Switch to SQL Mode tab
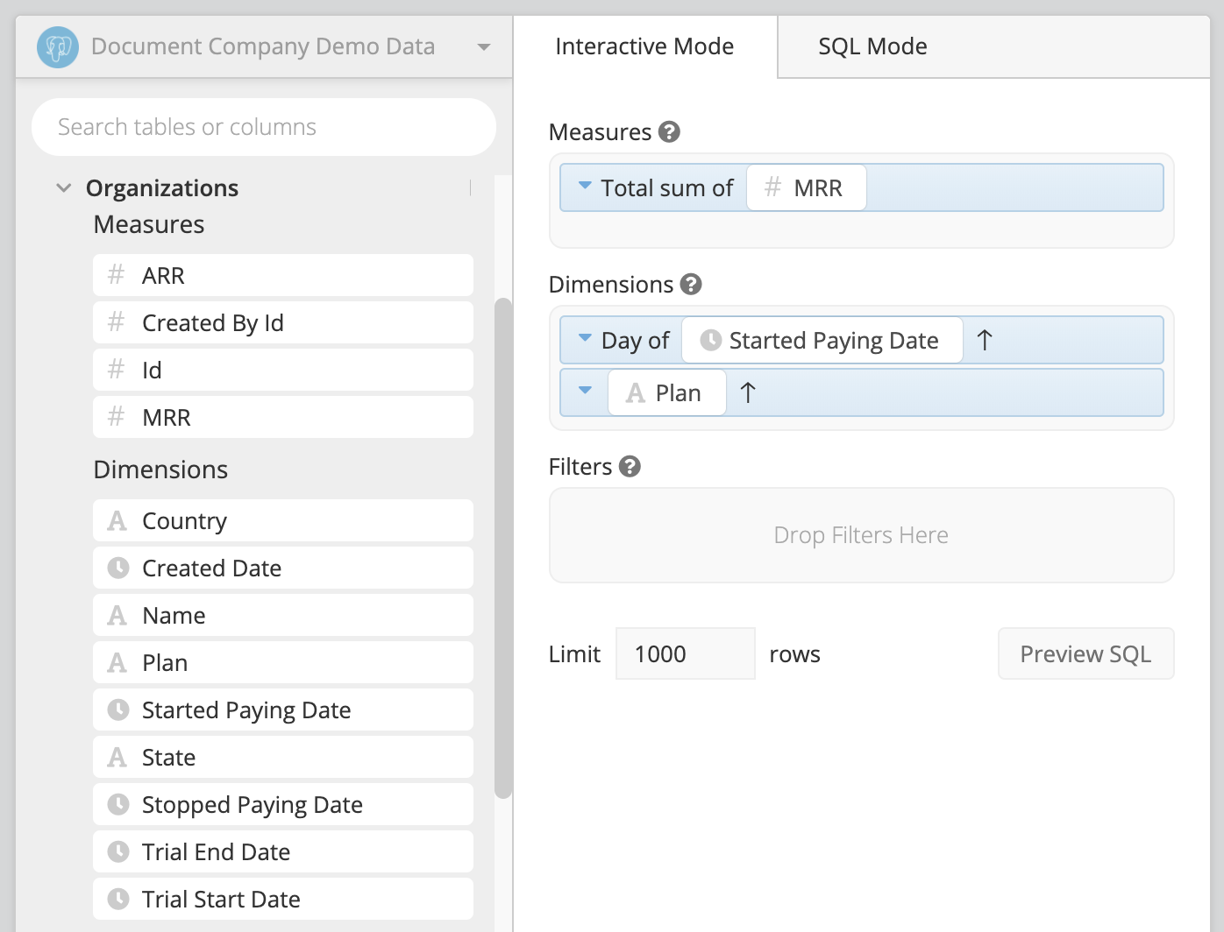This screenshot has width=1224, height=932. tap(872, 46)
